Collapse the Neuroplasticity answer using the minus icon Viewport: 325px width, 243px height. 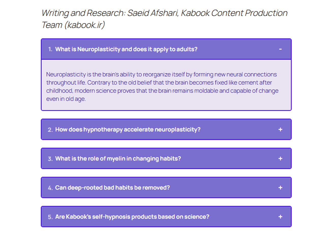click(x=280, y=49)
